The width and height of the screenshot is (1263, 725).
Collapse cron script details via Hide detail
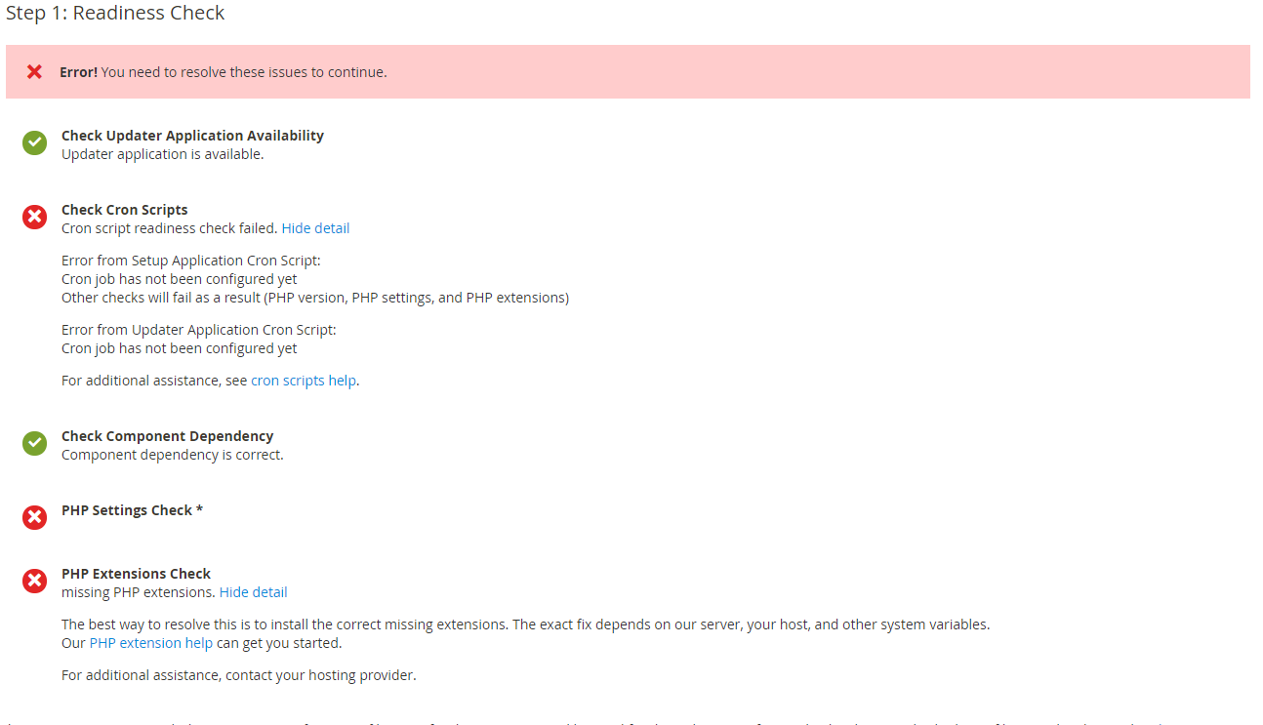coord(315,227)
